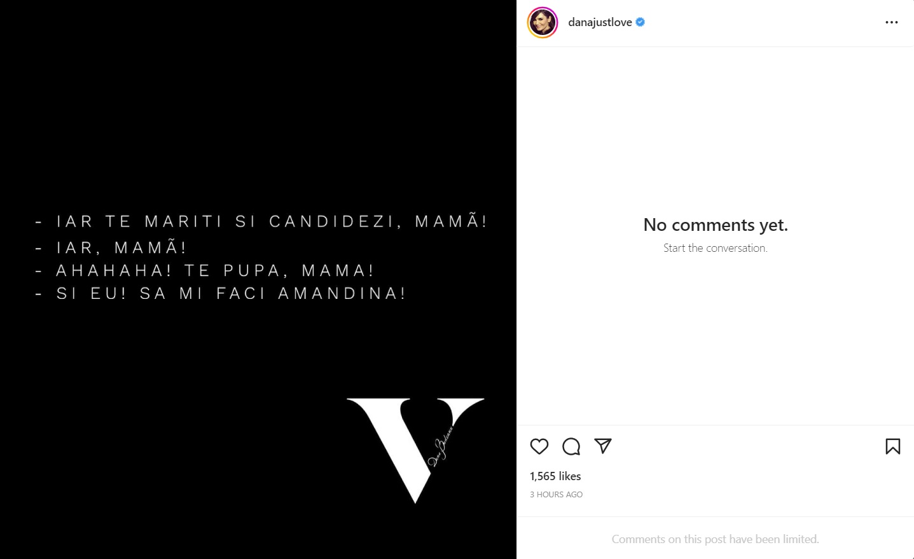Screen dimensions: 914x559
Task: Share the post with the paper plane icon
Action: (x=602, y=446)
